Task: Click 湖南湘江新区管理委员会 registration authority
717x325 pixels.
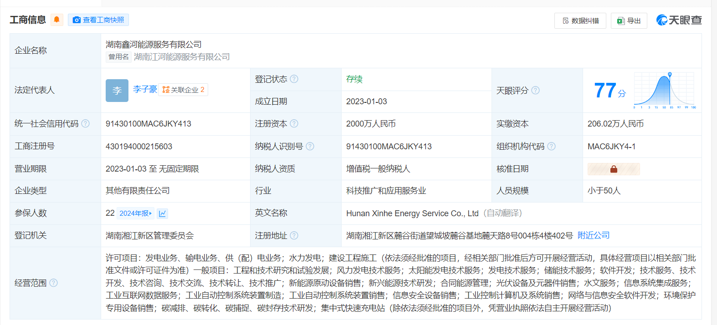Action: (150, 236)
